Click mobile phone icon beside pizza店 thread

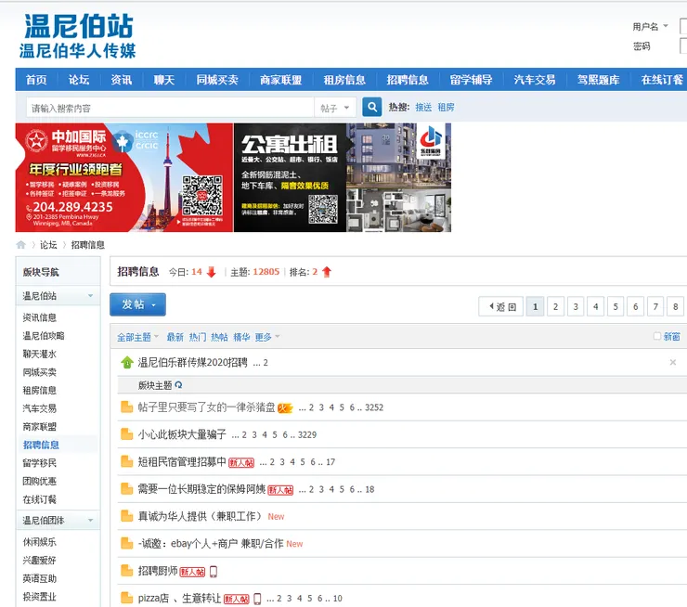coord(257,599)
